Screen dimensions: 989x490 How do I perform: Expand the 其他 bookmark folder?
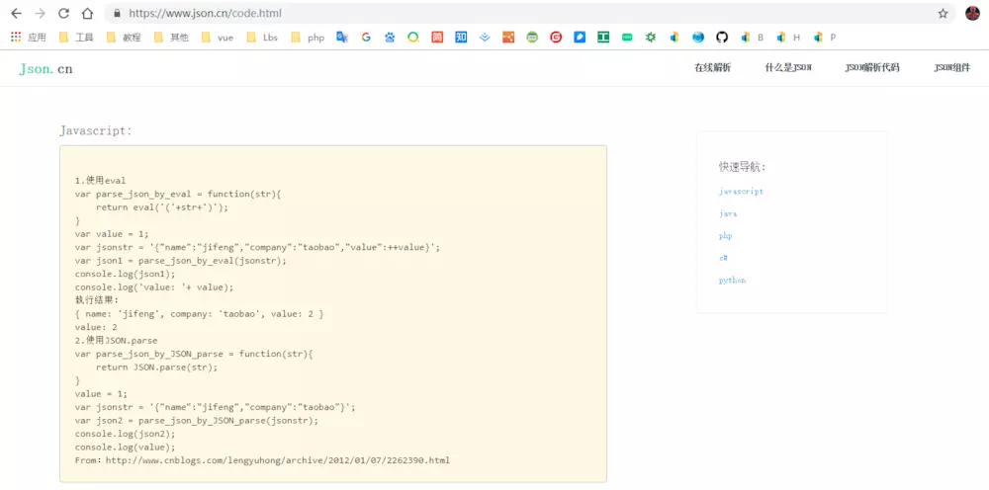(171, 38)
